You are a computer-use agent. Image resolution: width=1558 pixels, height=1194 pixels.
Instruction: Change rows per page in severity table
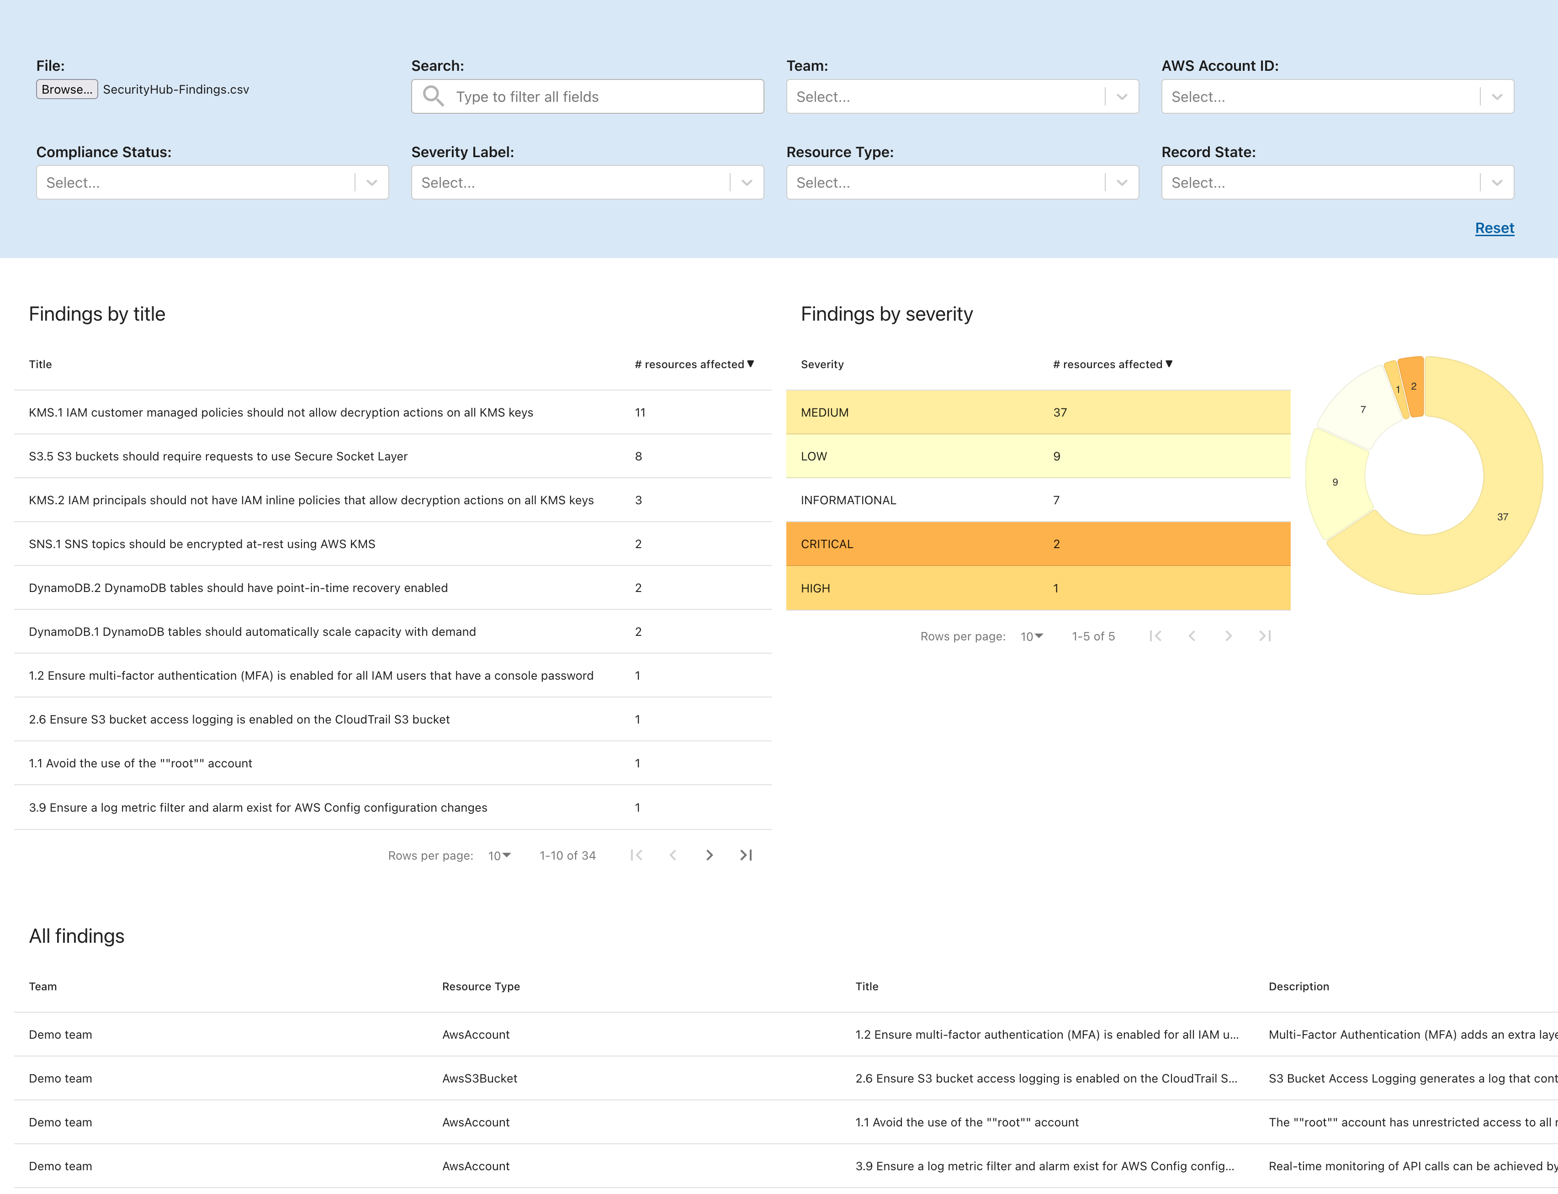pyautogui.click(x=1031, y=636)
